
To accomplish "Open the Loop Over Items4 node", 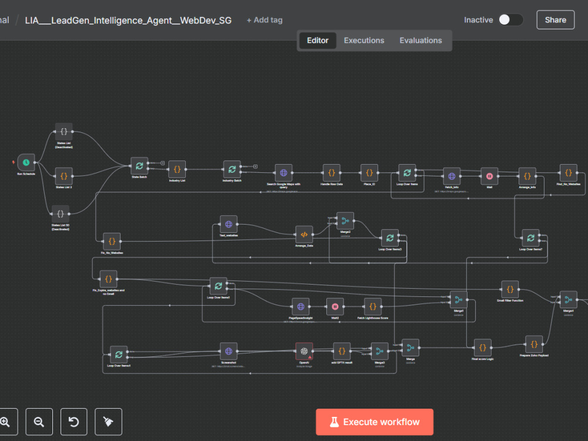I will 119,355.
